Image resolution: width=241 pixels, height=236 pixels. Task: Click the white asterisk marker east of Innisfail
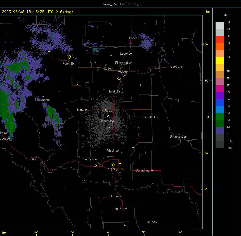click(x=140, y=85)
